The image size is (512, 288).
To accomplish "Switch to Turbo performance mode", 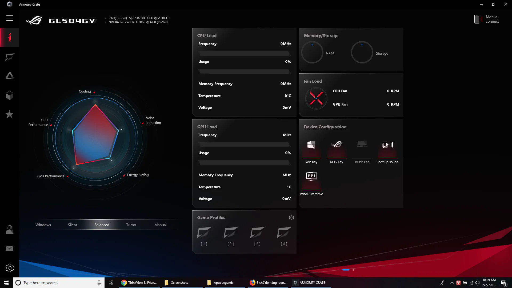I will click(131, 225).
